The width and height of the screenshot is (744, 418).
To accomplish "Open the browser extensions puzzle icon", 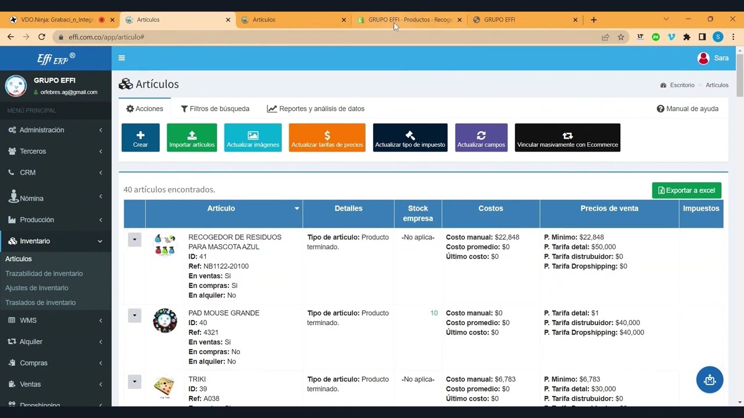I will click(x=686, y=37).
